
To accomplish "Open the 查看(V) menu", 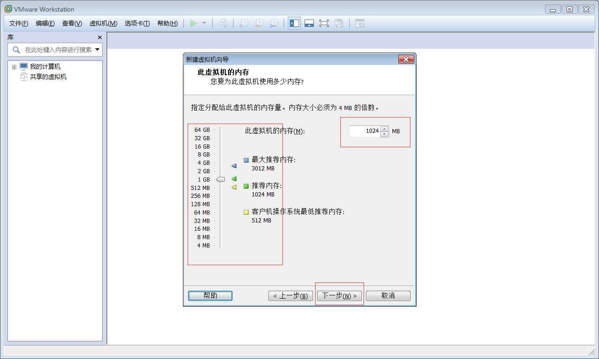I will 72,23.
